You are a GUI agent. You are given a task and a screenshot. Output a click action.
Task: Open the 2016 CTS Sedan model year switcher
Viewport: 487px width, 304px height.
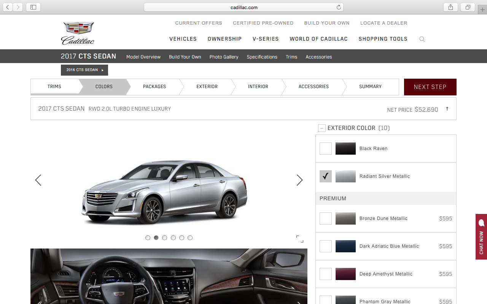84,70
